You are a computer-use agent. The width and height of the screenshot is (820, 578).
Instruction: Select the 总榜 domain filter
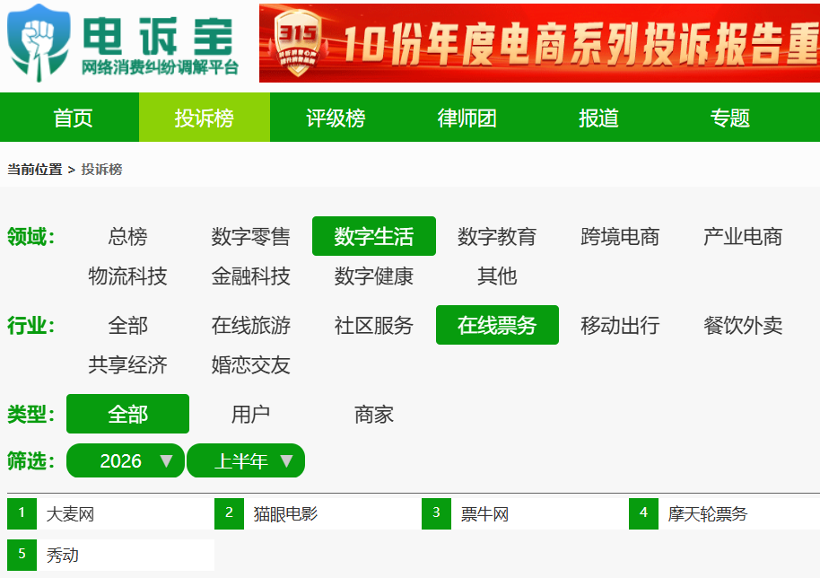(127, 236)
